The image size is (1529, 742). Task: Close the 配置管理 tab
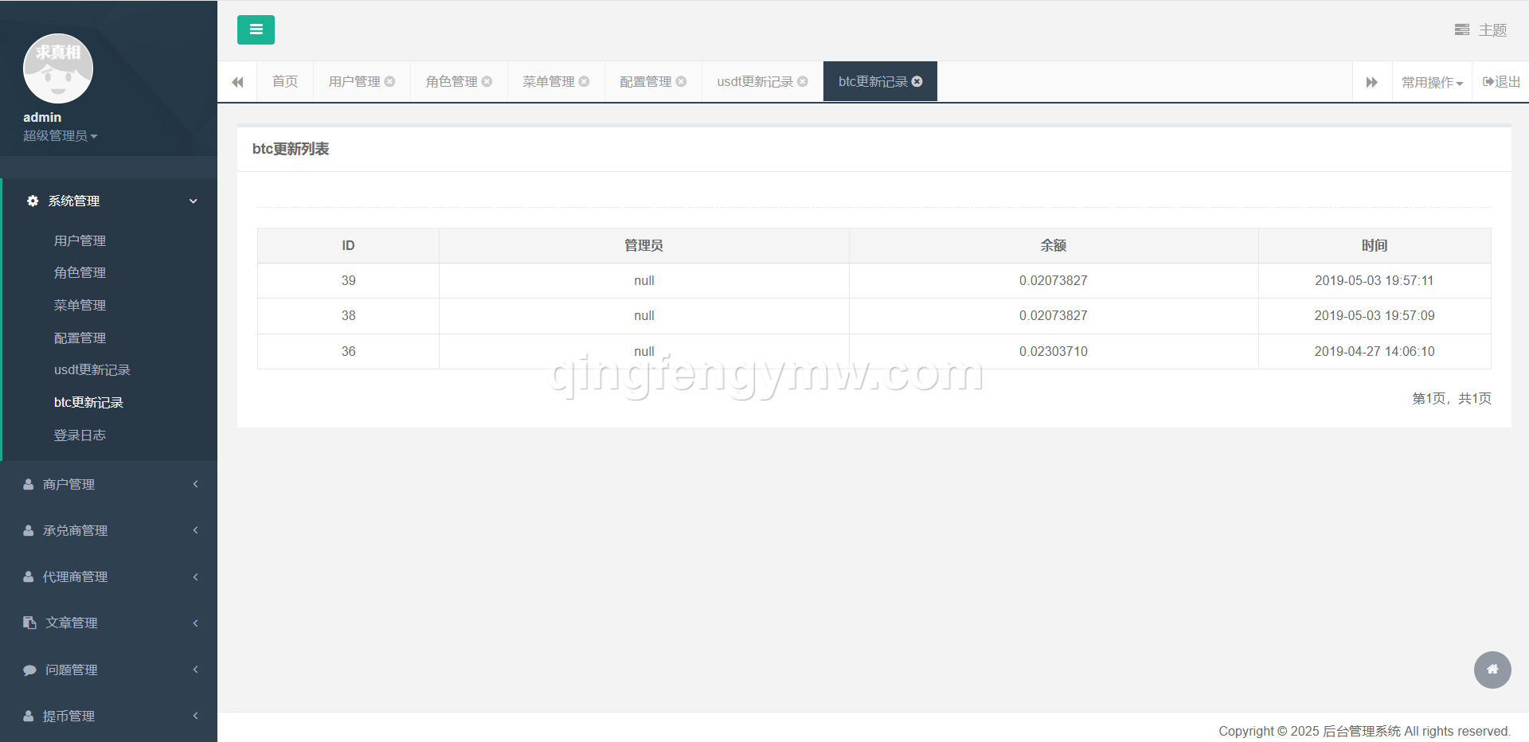[682, 81]
